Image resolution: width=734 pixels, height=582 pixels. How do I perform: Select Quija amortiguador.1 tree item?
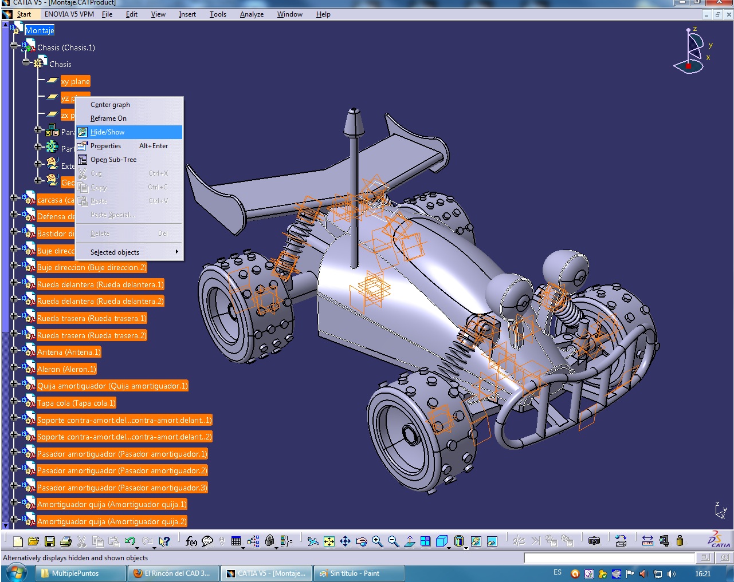click(x=112, y=386)
